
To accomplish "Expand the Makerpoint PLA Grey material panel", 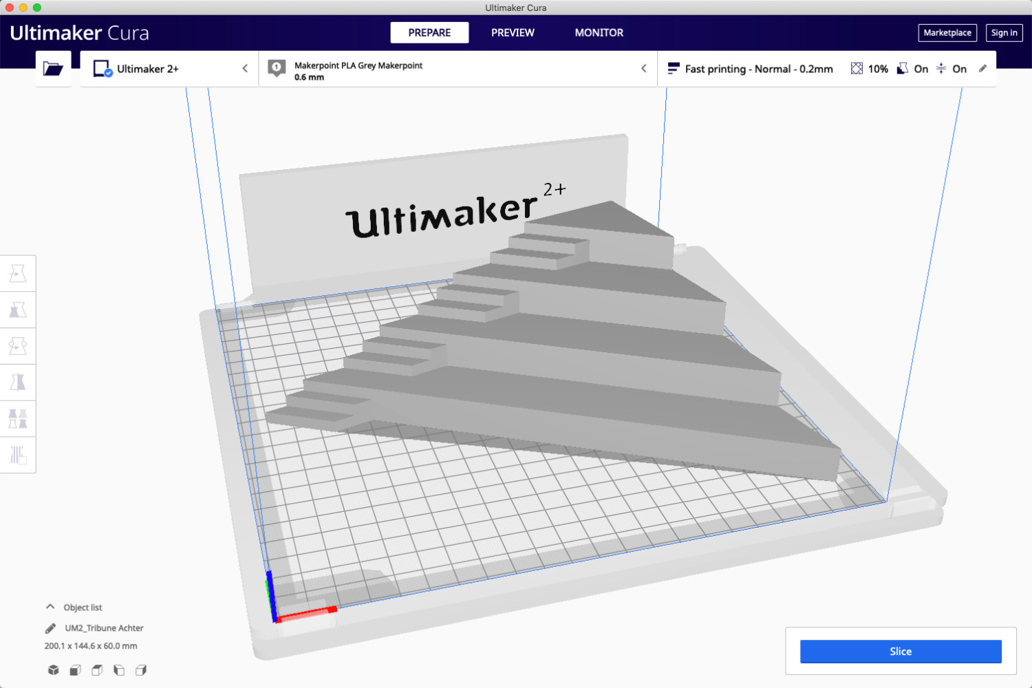I will tap(458, 69).
